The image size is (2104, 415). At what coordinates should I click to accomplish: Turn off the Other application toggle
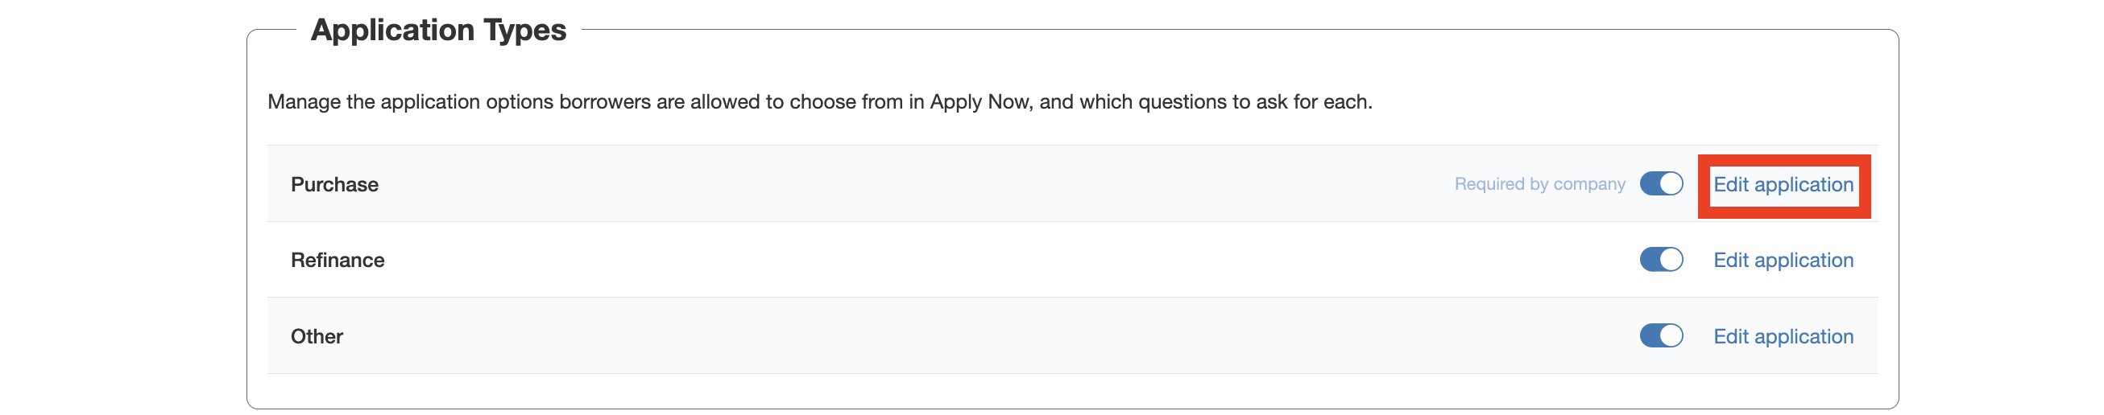coord(1660,336)
